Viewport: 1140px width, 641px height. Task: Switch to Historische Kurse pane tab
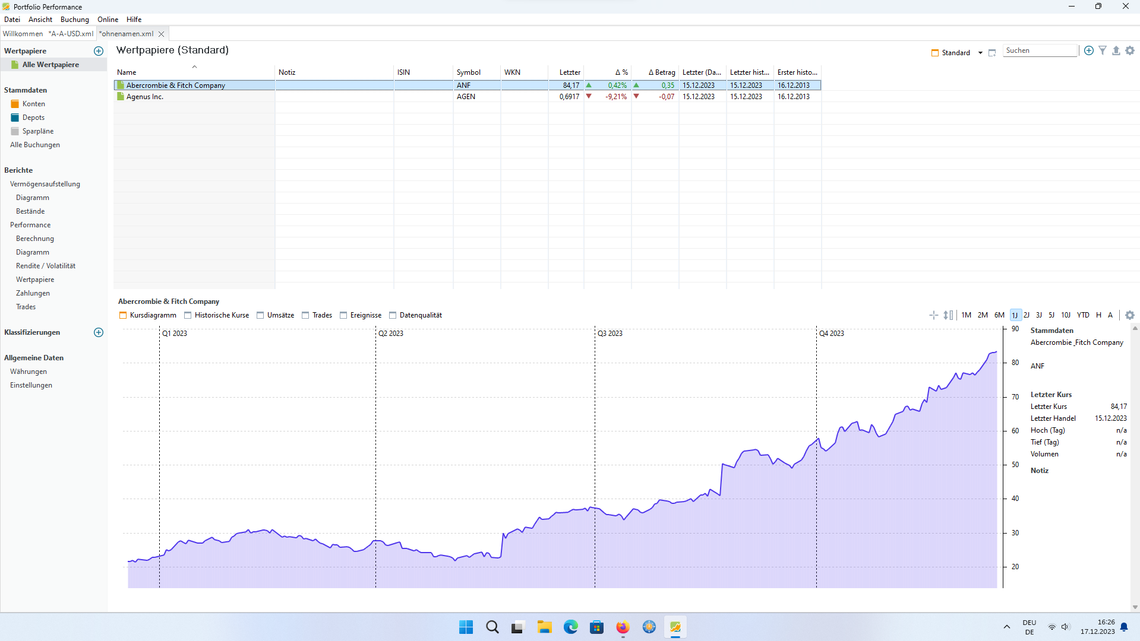point(217,315)
